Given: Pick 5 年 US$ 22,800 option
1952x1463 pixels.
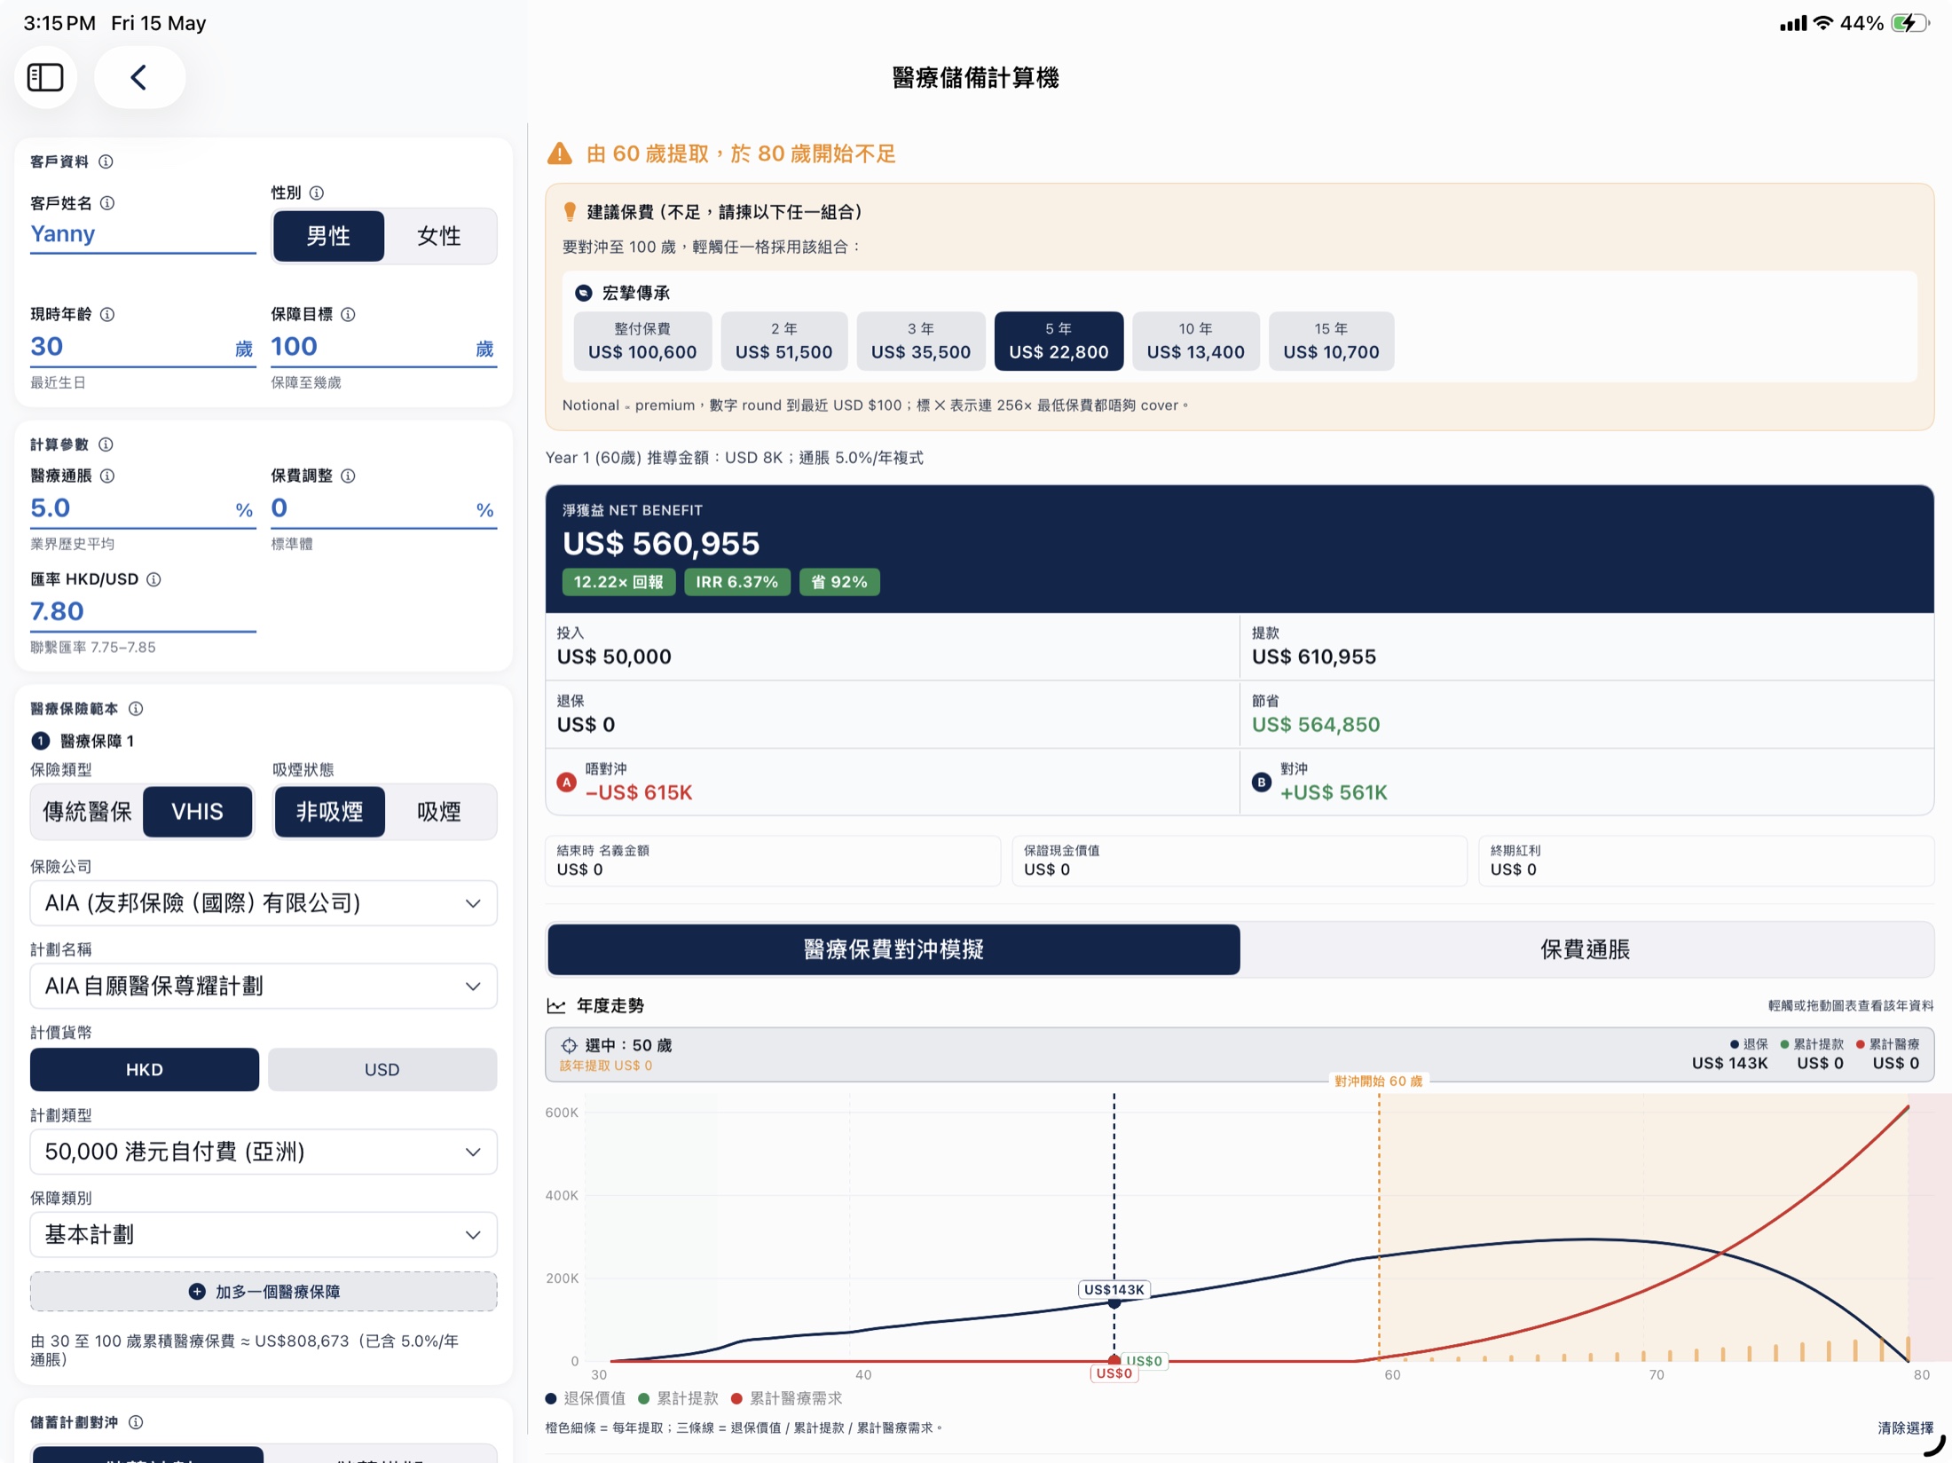Looking at the screenshot, I should point(1059,341).
